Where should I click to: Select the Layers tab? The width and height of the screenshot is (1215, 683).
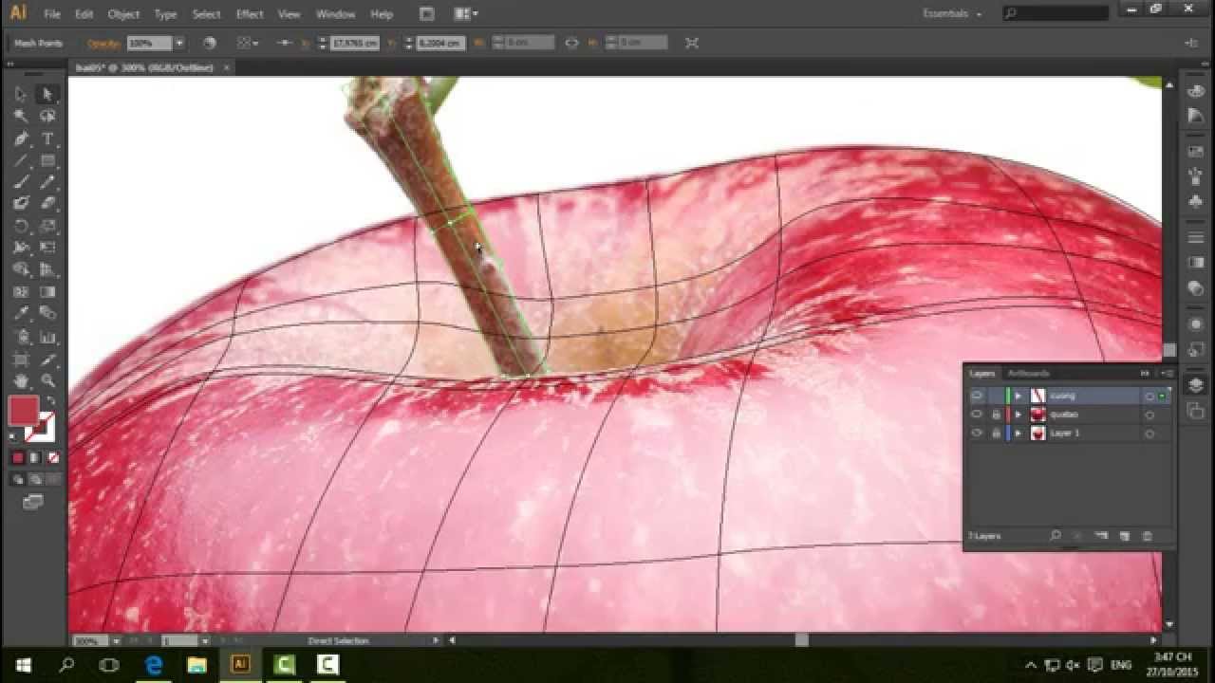(982, 374)
